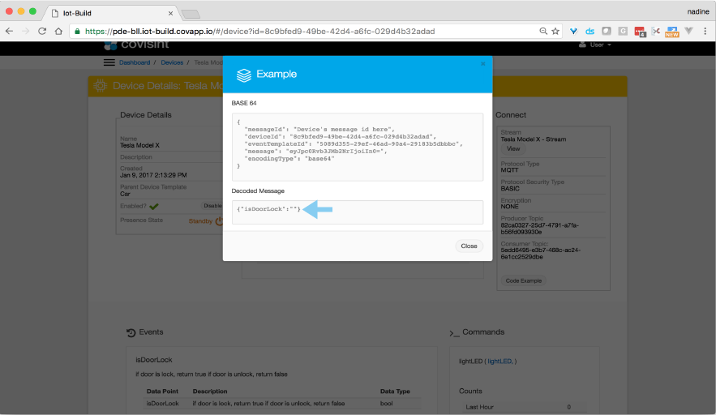716x415 pixels.
Task: Expand the User account dropdown
Action: [595, 45]
